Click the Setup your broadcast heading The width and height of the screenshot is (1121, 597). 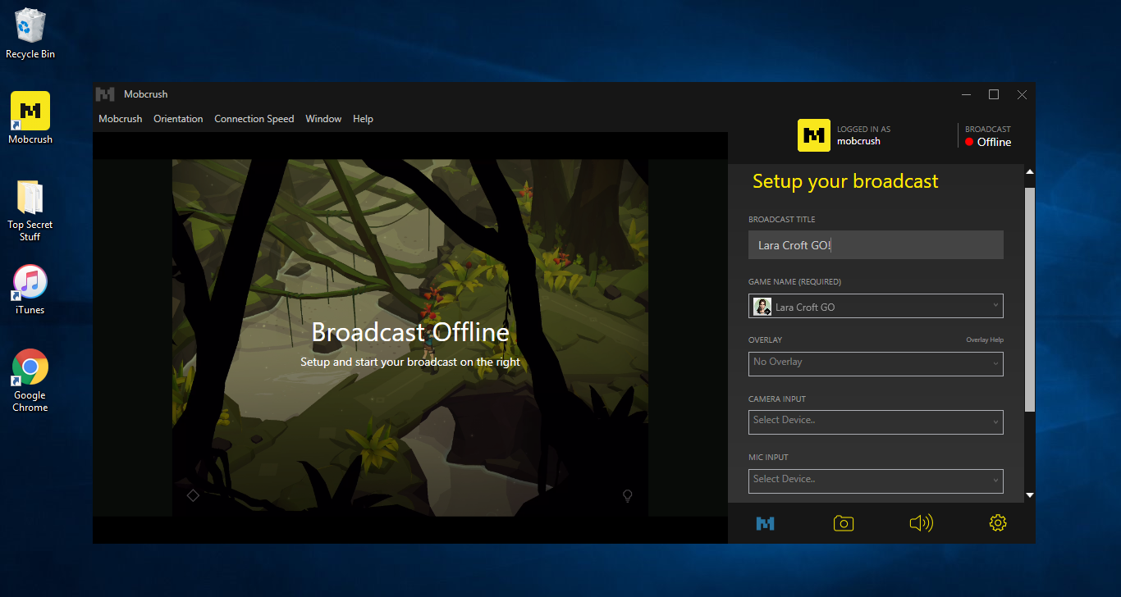point(845,181)
